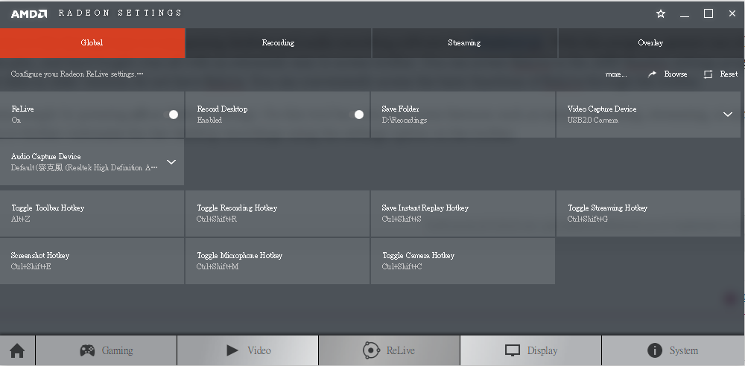Image resolution: width=745 pixels, height=366 pixels.
Task: Click the ReLive orbit icon
Action: pyautogui.click(x=371, y=350)
